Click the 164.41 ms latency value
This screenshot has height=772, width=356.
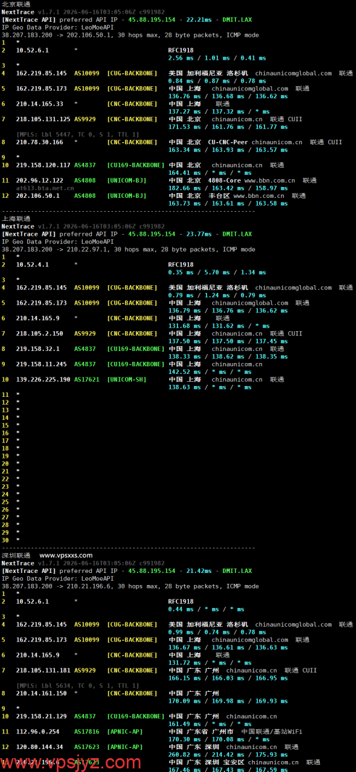click(x=185, y=173)
